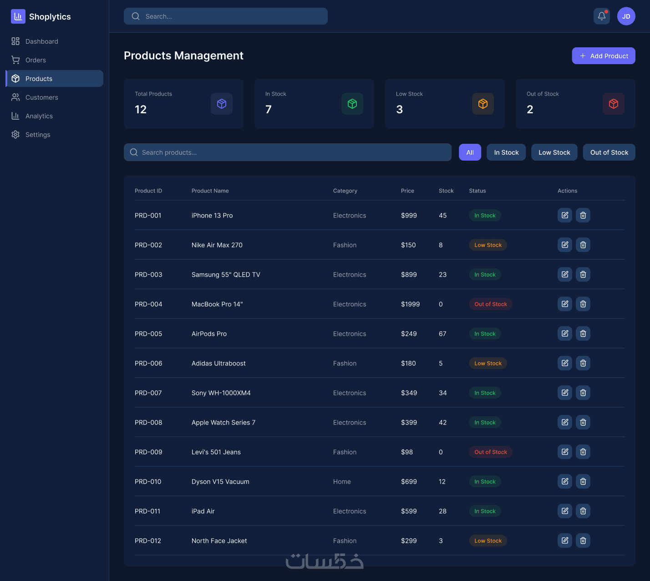The image size is (650, 581).
Task: Open the notifications bell
Action: [x=602, y=16]
